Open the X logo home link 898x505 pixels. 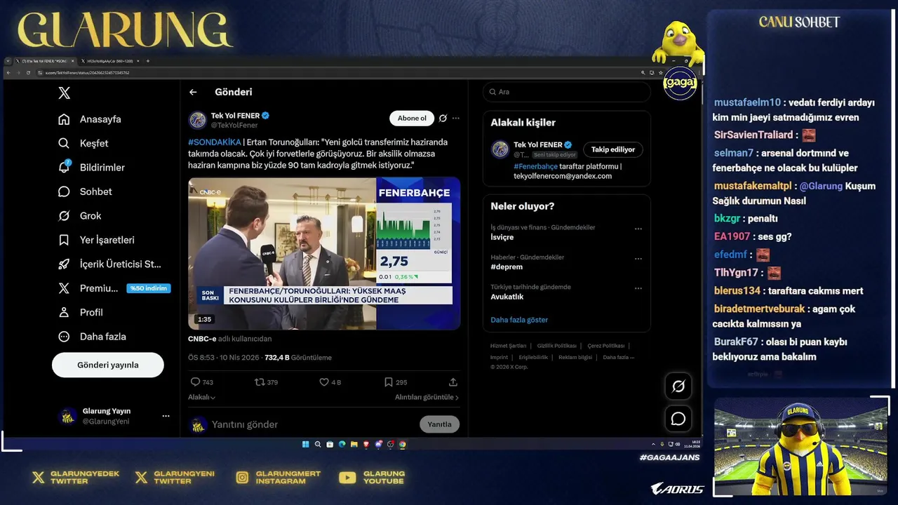pyautogui.click(x=64, y=93)
